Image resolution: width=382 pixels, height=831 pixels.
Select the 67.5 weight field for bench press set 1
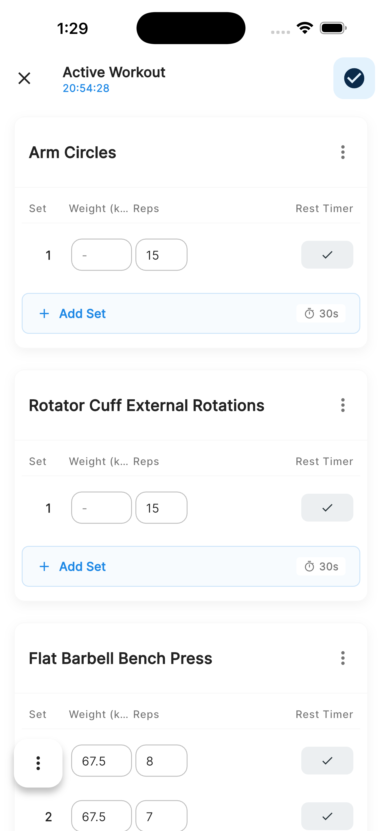pyautogui.click(x=101, y=760)
